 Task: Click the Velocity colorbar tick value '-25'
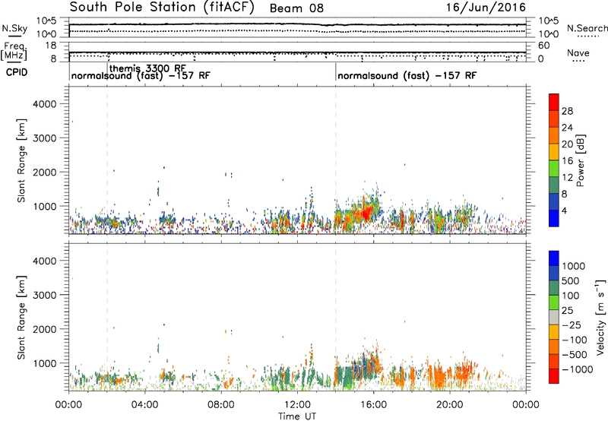pyautogui.click(x=571, y=324)
